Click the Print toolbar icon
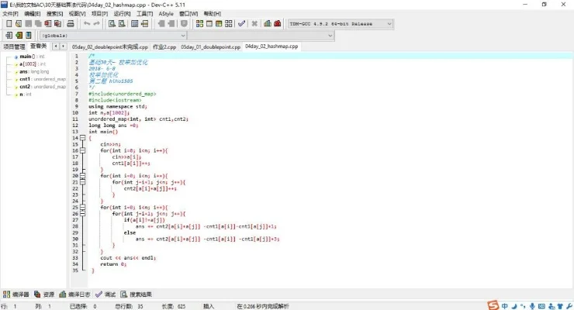The image size is (574, 310). point(71,24)
